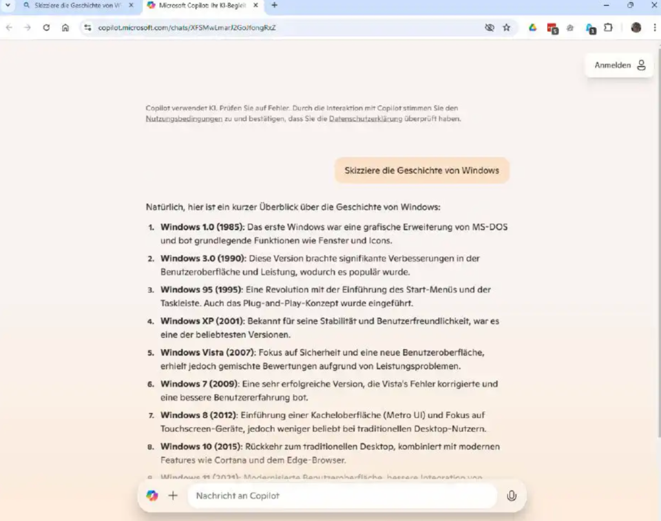Activate the microphone for voice input
Viewport: 661px width, 521px height.
coord(511,496)
